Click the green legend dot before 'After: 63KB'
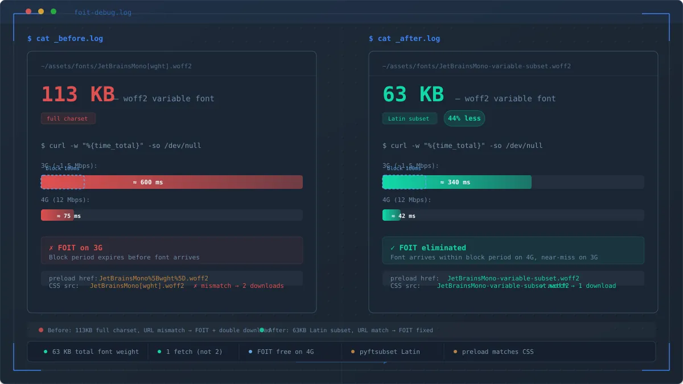Screen dimensions: 683x384 click(x=262, y=330)
